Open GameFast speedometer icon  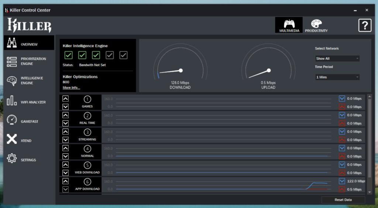tap(11, 120)
